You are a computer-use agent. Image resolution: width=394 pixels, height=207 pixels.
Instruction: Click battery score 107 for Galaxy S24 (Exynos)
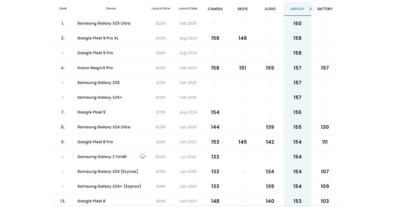click(324, 171)
